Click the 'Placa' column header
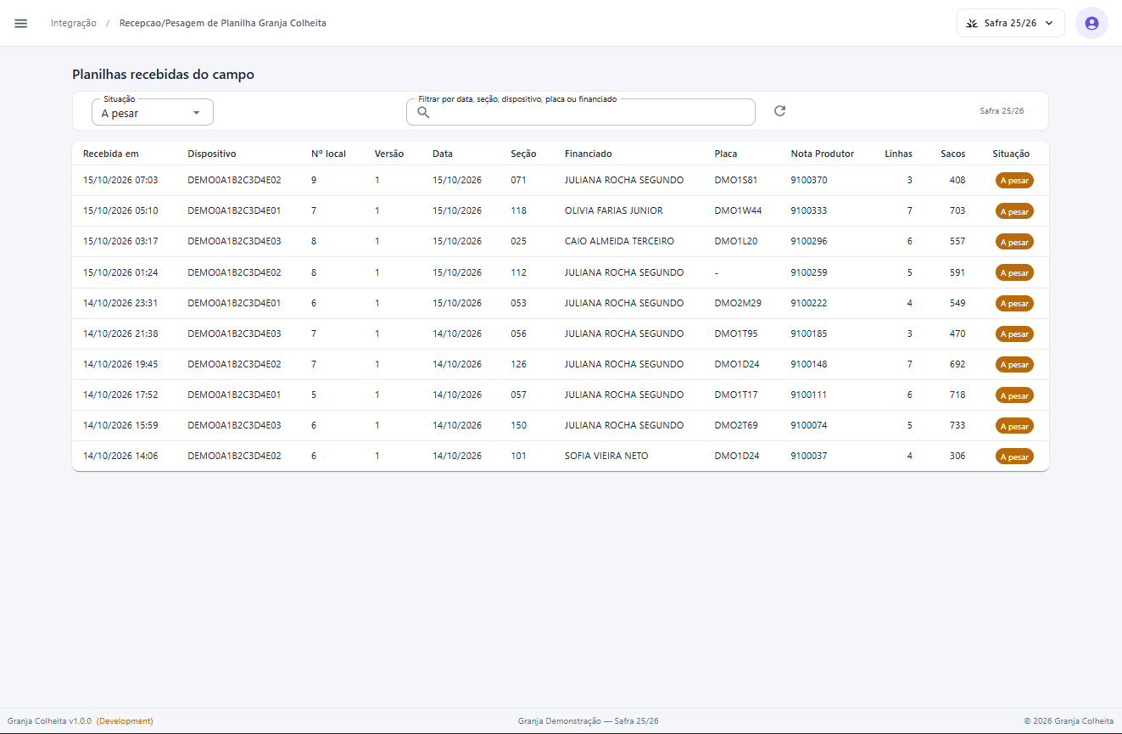This screenshot has height=734, width=1122. click(x=726, y=154)
